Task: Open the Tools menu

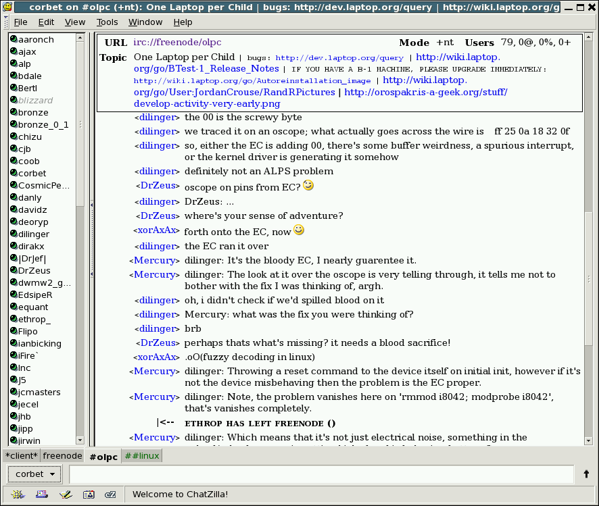Action: [107, 22]
